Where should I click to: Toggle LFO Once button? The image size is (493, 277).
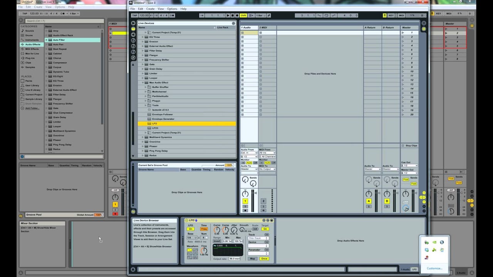(264, 259)
